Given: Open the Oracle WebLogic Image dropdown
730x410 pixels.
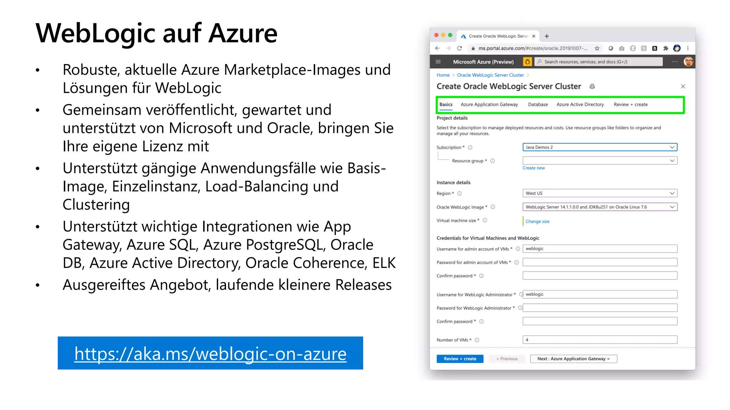Looking at the screenshot, I should coord(600,207).
